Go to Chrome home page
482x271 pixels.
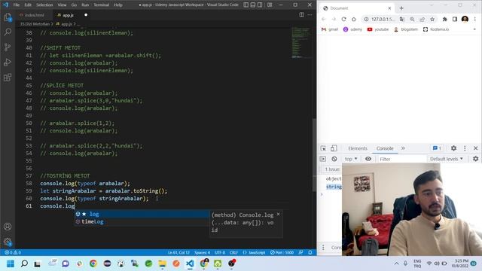click(353, 19)
